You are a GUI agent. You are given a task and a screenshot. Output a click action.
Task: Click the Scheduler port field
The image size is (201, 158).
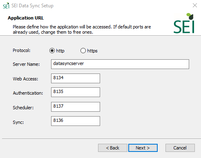(x=76, y=107)
